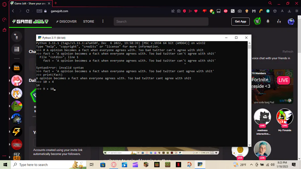Open the user avatar menu

291,21
